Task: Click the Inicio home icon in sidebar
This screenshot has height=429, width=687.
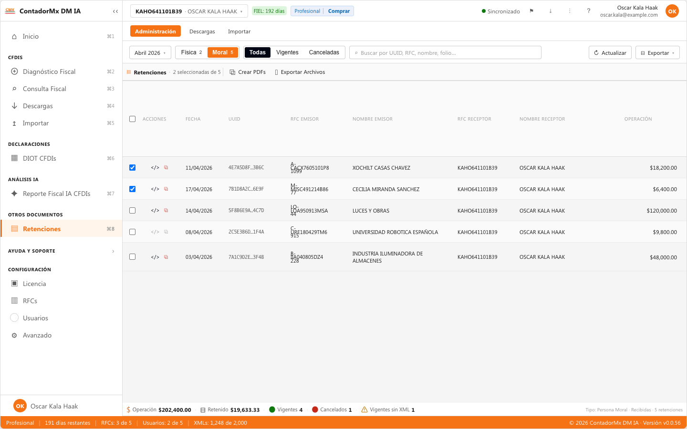Action: click(14, 36)
